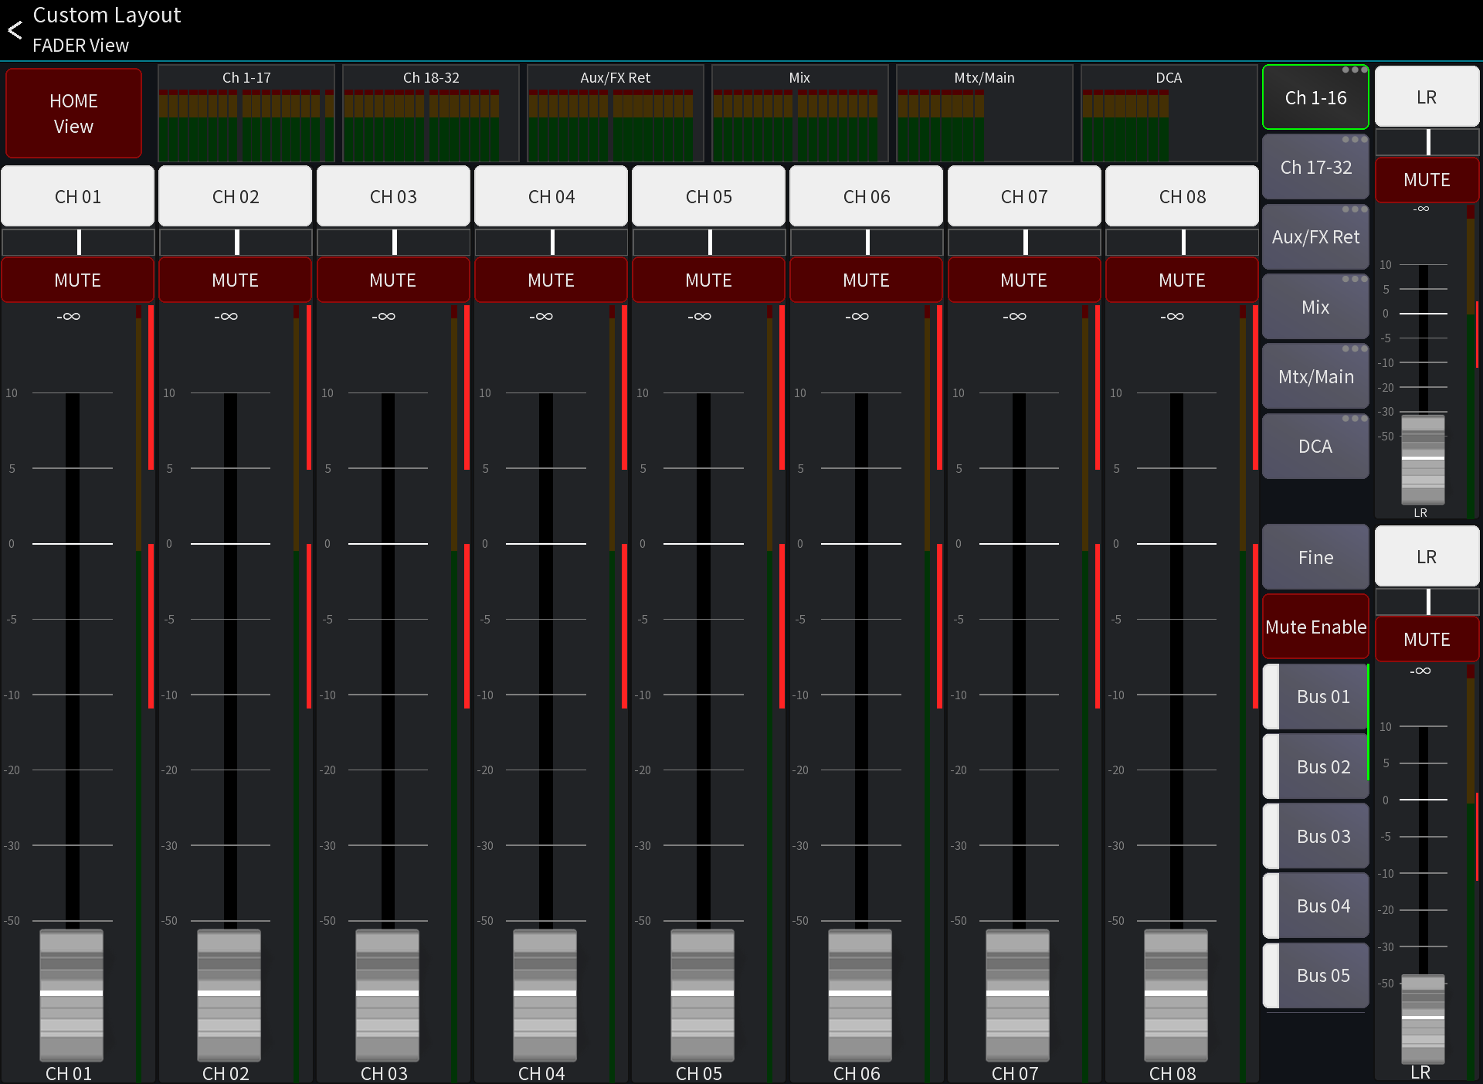The width and height of the screenshot is (1483, 1084).
Task: Go back using the top-left arrow
Action: (x=15, y=30)
